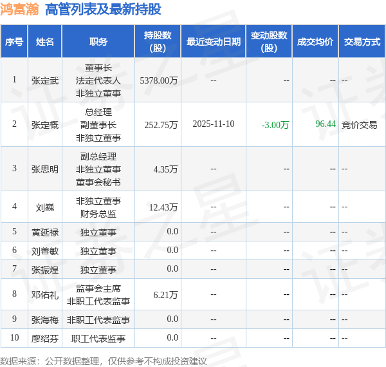
Task: Click the name '张振煌'
Action: pyautogui.click(x=45, y=270)
